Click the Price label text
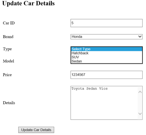Screen dimensions: 146x135 7,75
